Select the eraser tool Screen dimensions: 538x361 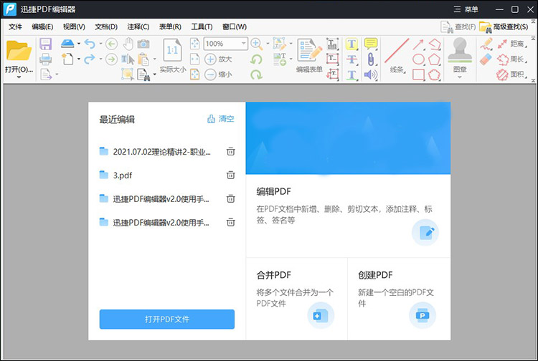[x=486, y=59]
